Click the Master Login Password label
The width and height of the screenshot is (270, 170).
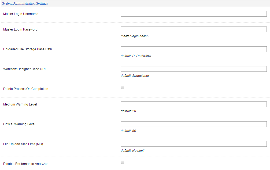20,29
